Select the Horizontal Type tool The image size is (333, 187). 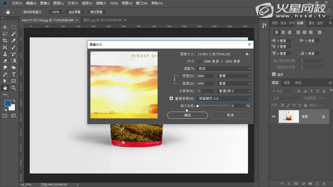(x=14, y=74)
